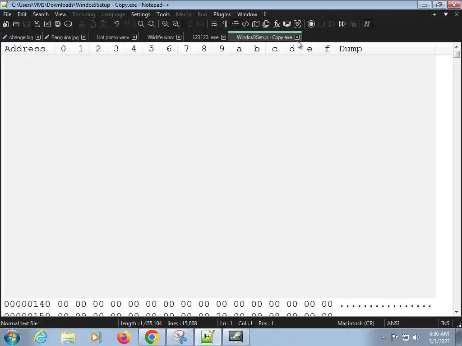Click the Open file folder icon
Screen dimensions: 462x346
(16, 24)
